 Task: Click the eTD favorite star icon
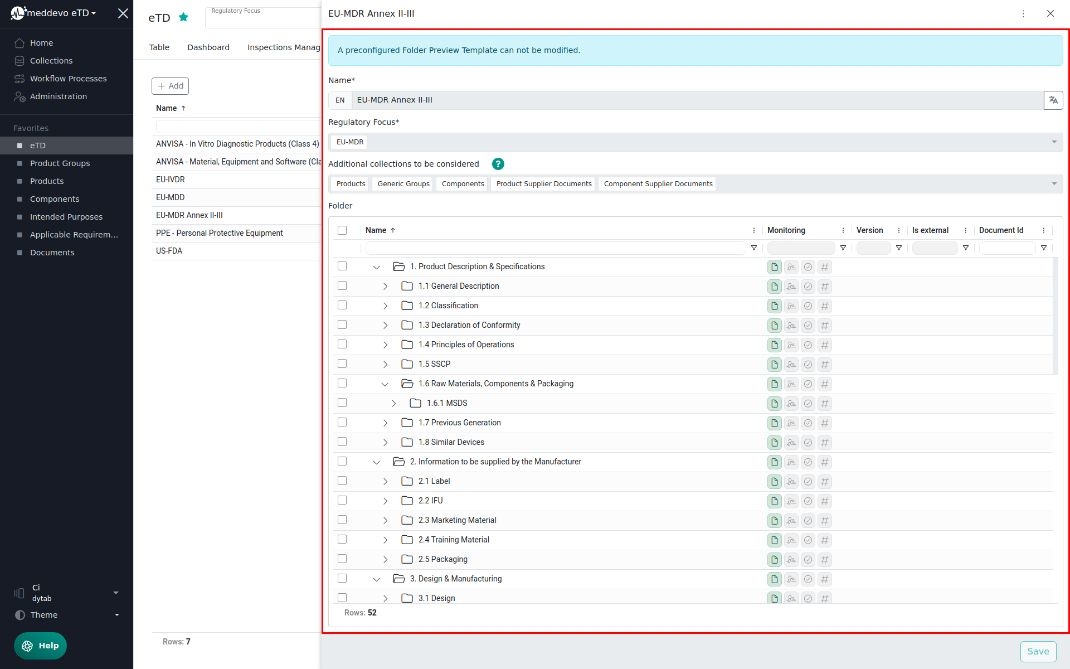(x=183, y=17)
